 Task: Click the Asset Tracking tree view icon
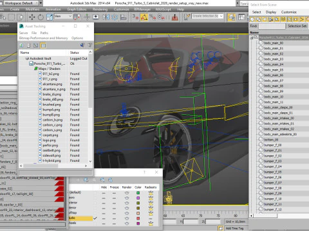[36, 46]
